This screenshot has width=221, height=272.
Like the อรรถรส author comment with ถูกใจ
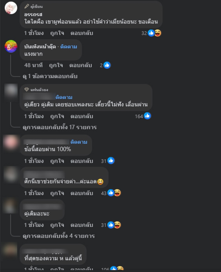click(57, 33)
